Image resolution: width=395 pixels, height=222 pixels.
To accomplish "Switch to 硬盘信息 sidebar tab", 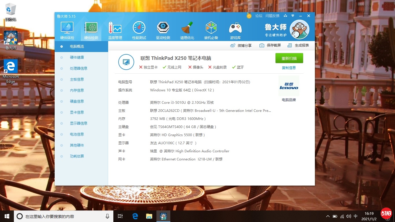I will (x=77, y=101).
